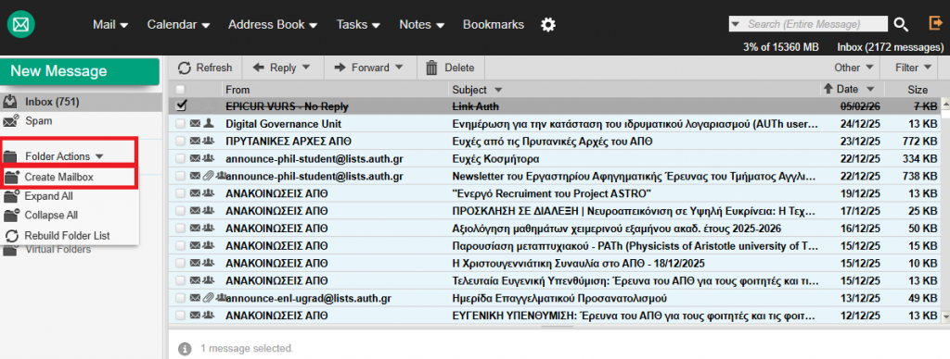Click the Refresh circular arrow icon

pos(185,68)
